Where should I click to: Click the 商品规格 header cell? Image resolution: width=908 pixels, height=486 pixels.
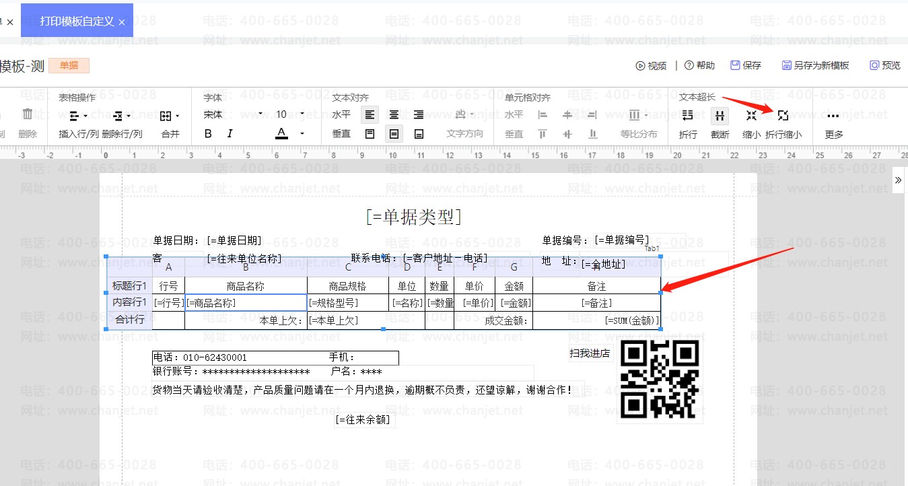point(348,286)
